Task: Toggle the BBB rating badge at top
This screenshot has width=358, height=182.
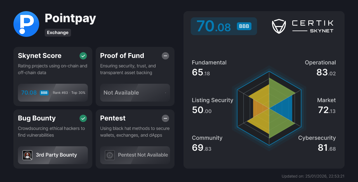Action: 244,26
